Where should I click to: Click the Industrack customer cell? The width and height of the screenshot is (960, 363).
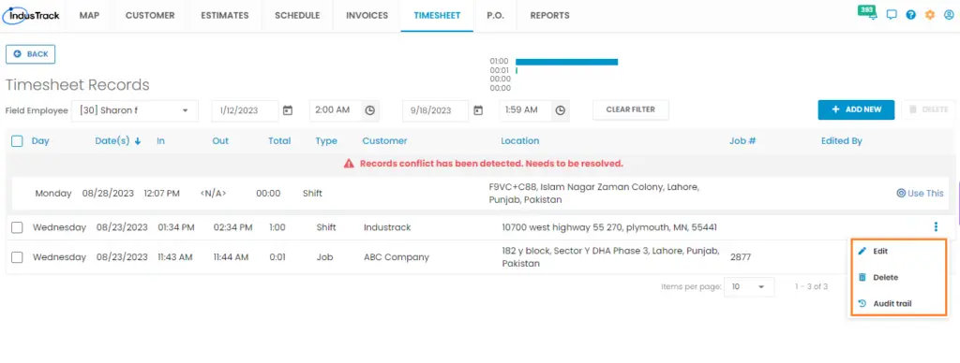point(387,227)
